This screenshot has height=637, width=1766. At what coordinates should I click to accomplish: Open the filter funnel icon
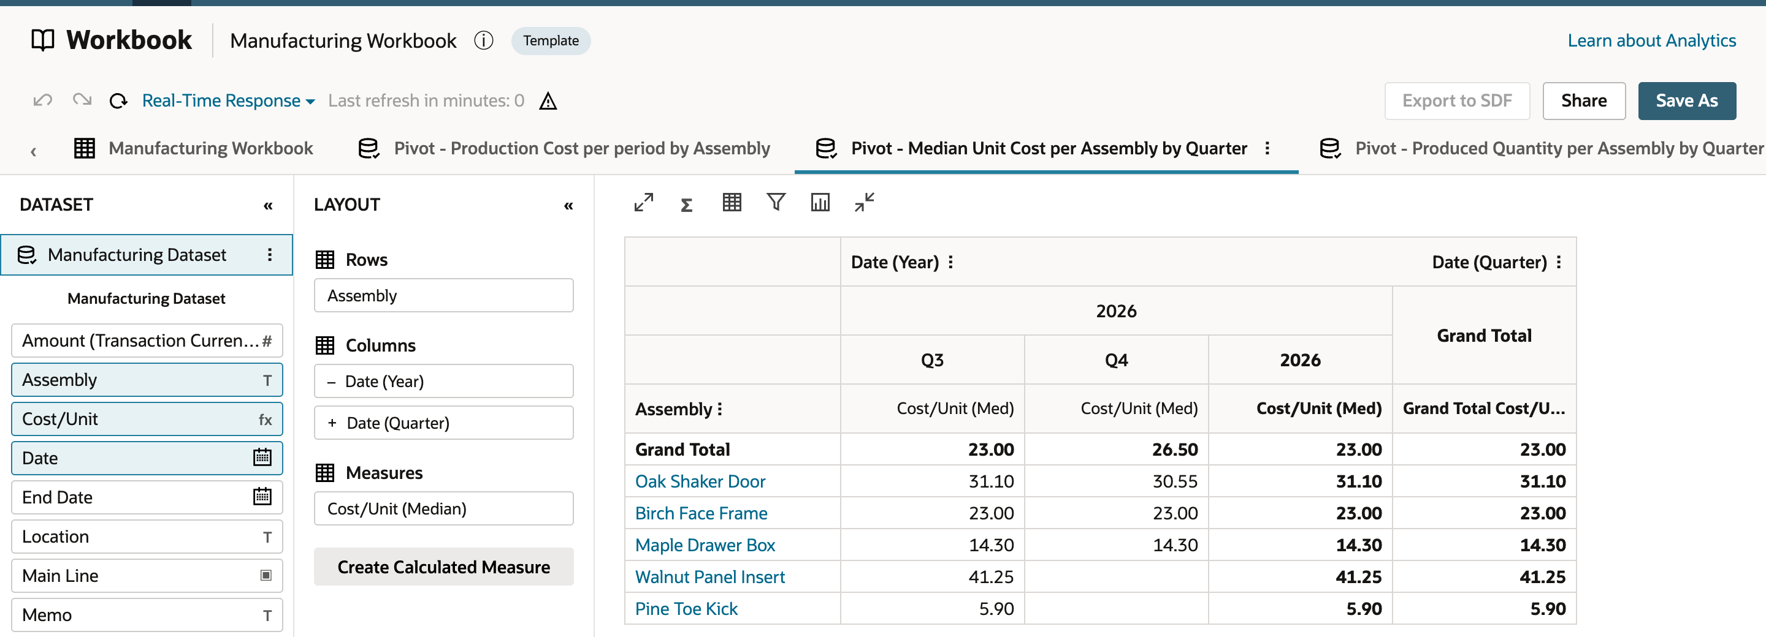click(x=775, y=202)
